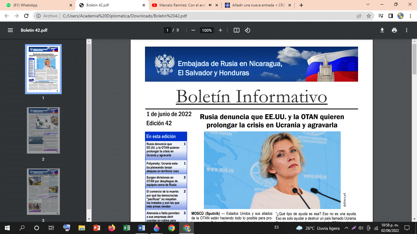417x234 pixels.
Task: Share this page icon in address bar
Action: pos(359,16)
